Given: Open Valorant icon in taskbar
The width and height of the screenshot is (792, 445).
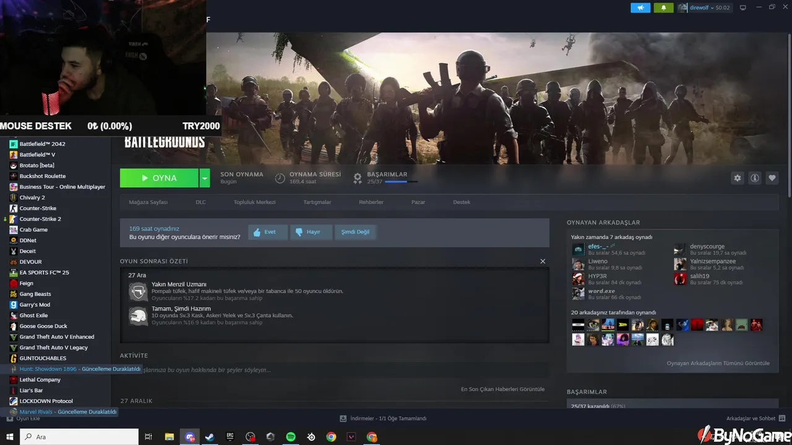Looking at the screenshot, I should [x=351, y=437].
